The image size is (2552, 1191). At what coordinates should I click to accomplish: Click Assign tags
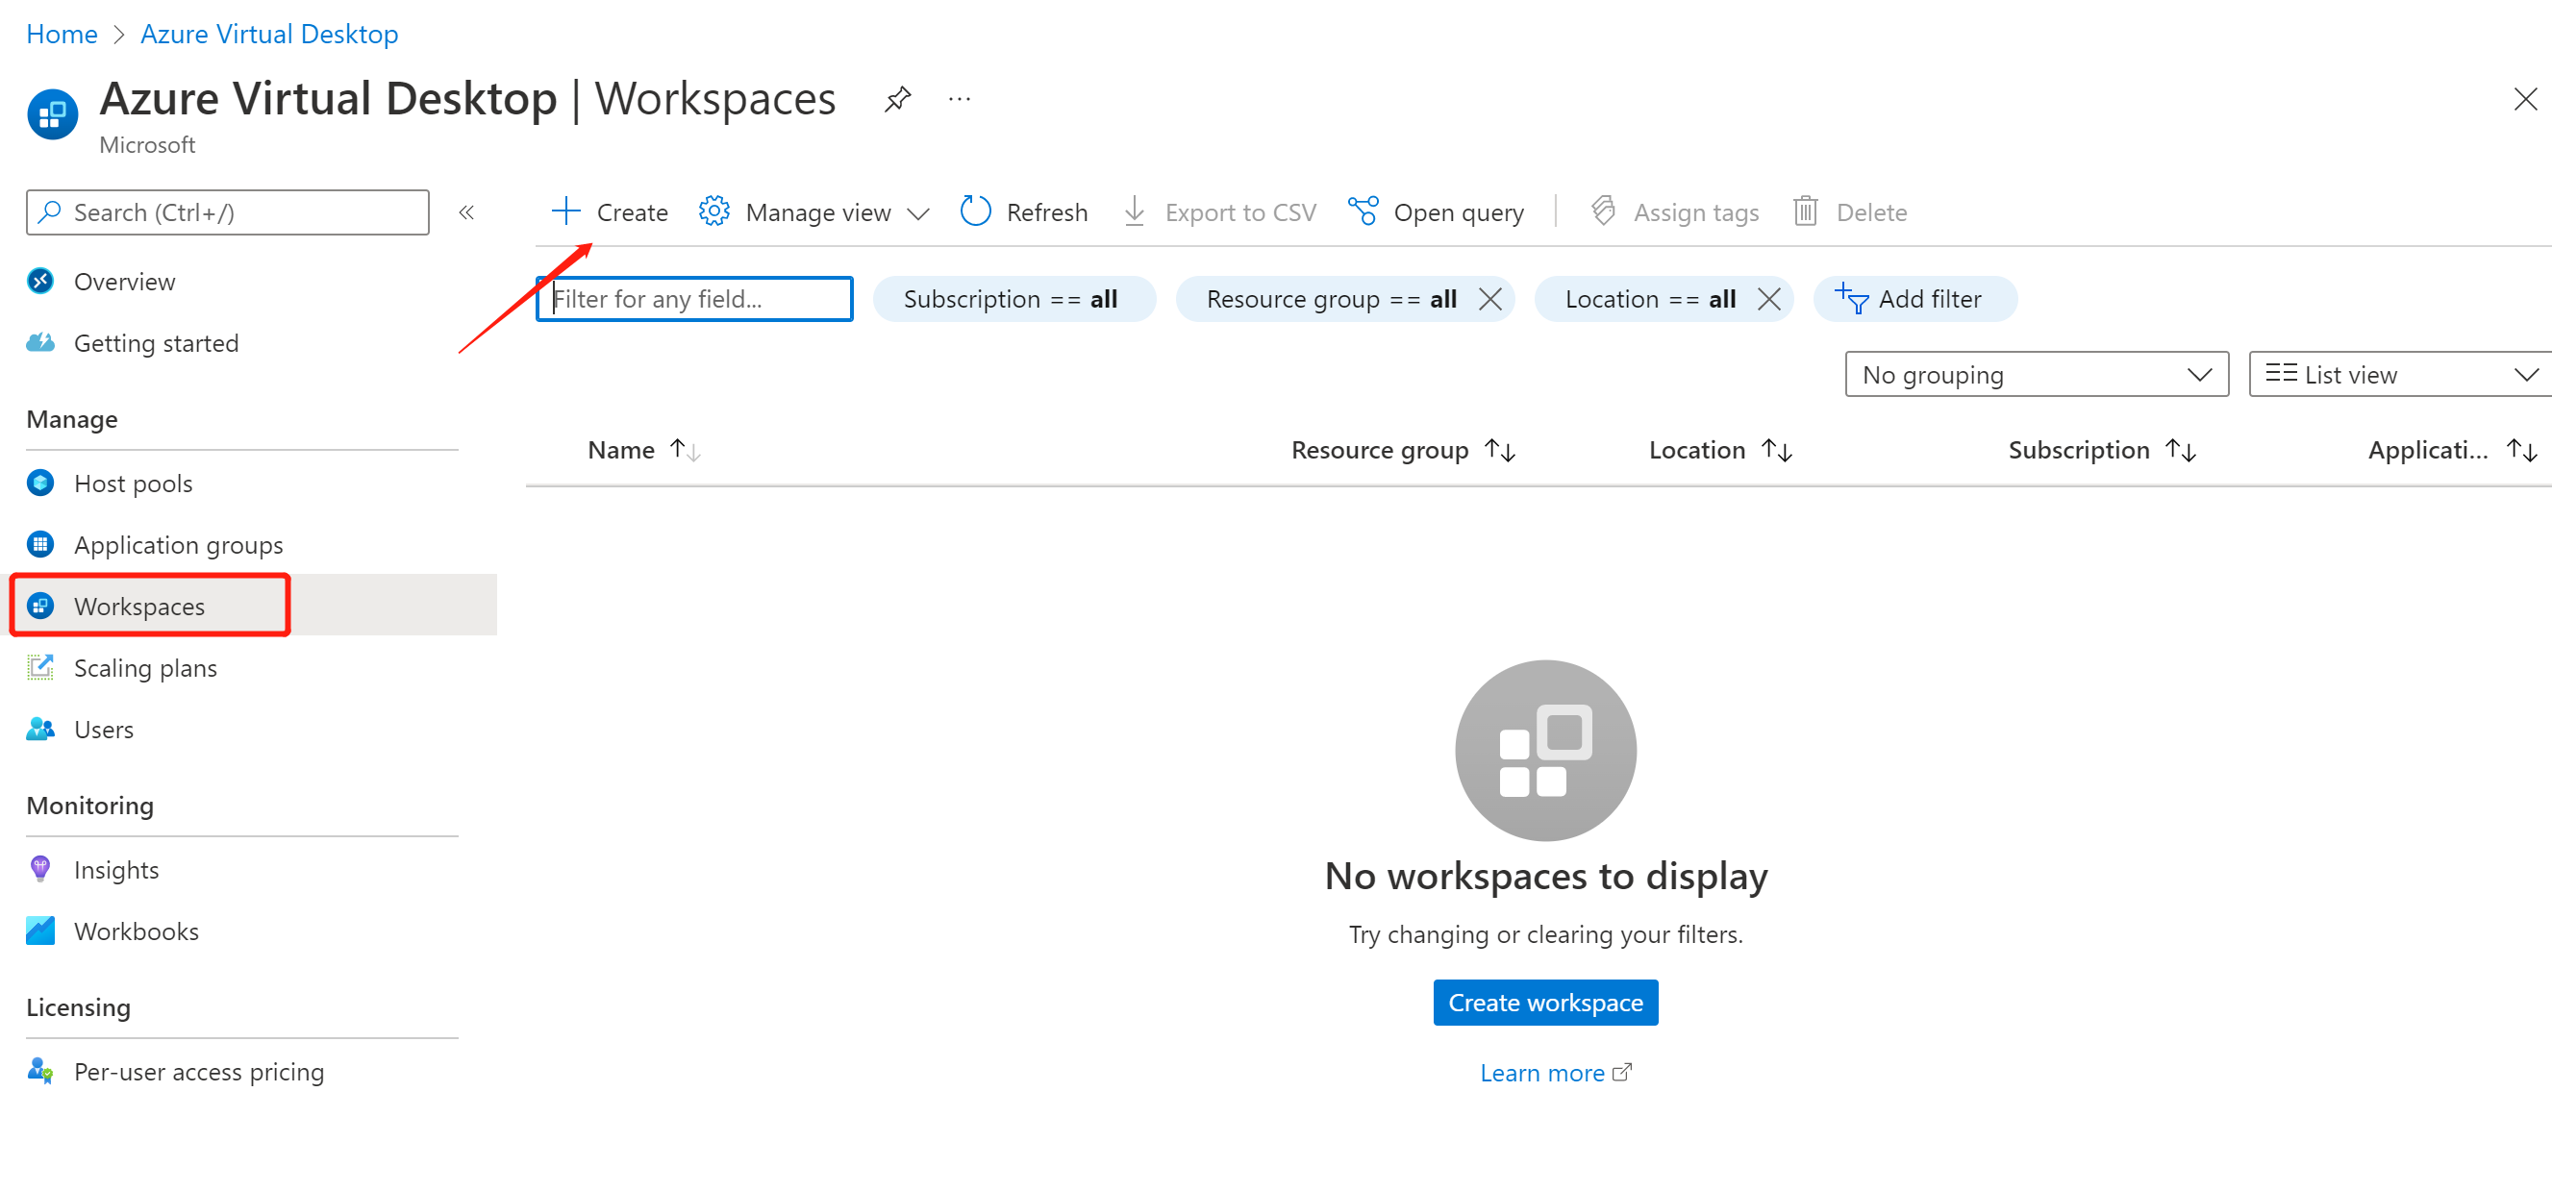tap(1674, 211)
